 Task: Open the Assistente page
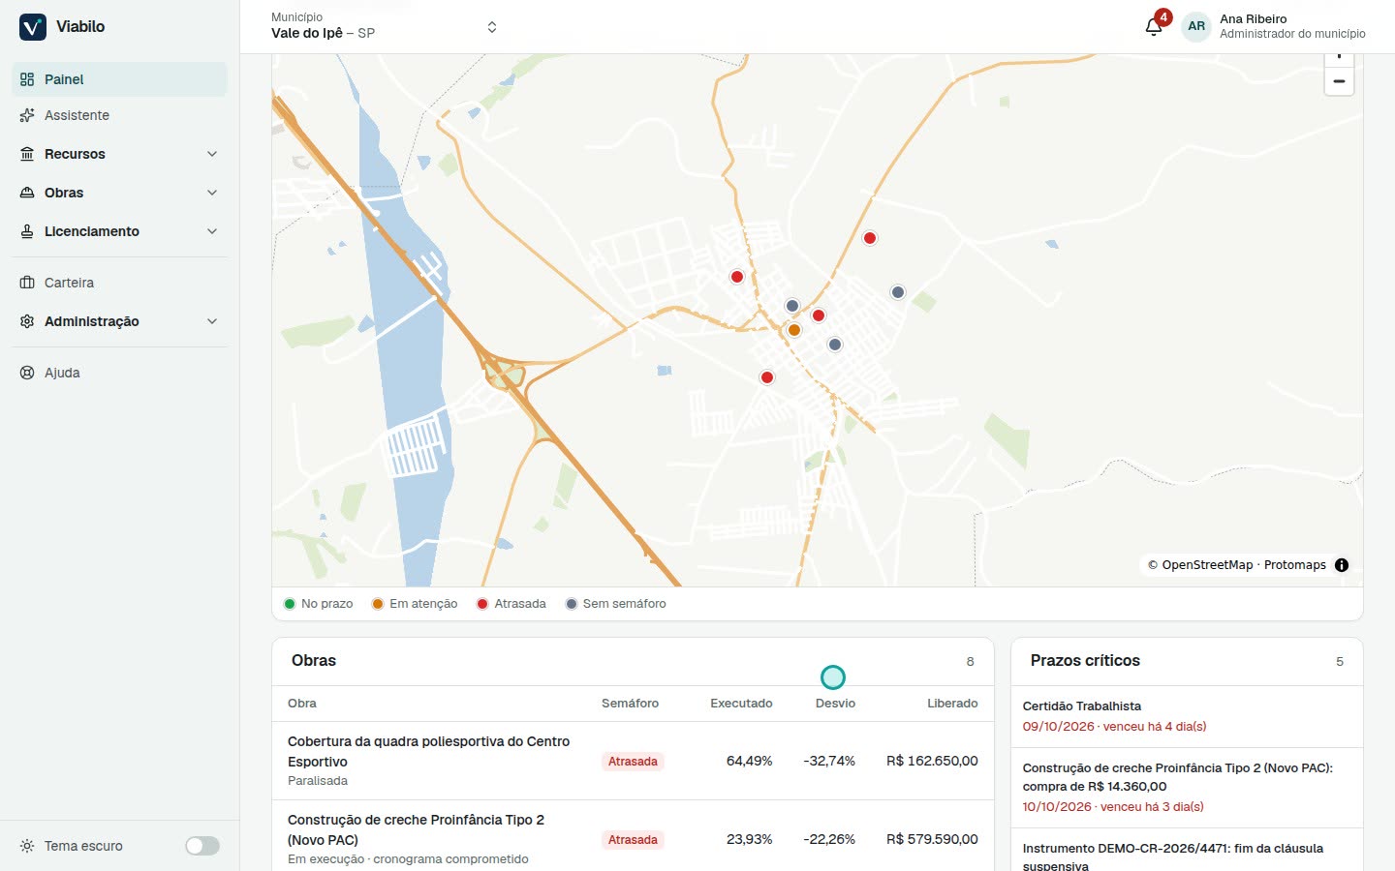coord(119,115)
